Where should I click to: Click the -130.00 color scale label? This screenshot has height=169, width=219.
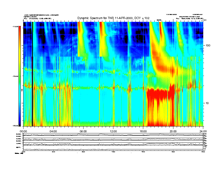(x=15, y=76)
